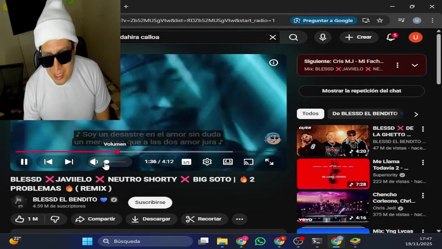Open options for Me Llama Todavía 2
The image size is (442, 249).
(423, 162)
